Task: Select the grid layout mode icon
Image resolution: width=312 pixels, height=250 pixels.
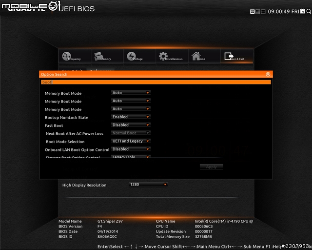Action: coord(258,12)
